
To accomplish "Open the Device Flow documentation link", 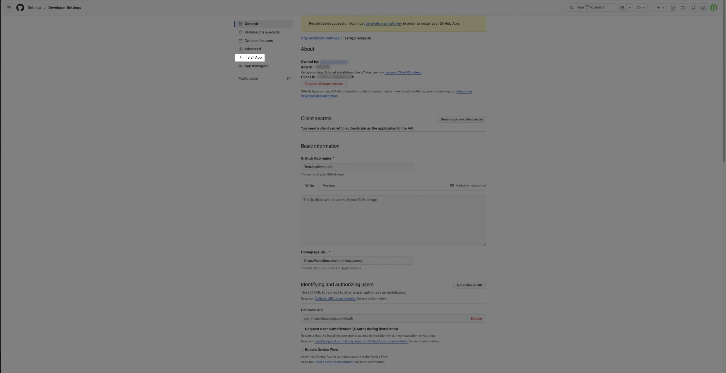I will 334,362.
